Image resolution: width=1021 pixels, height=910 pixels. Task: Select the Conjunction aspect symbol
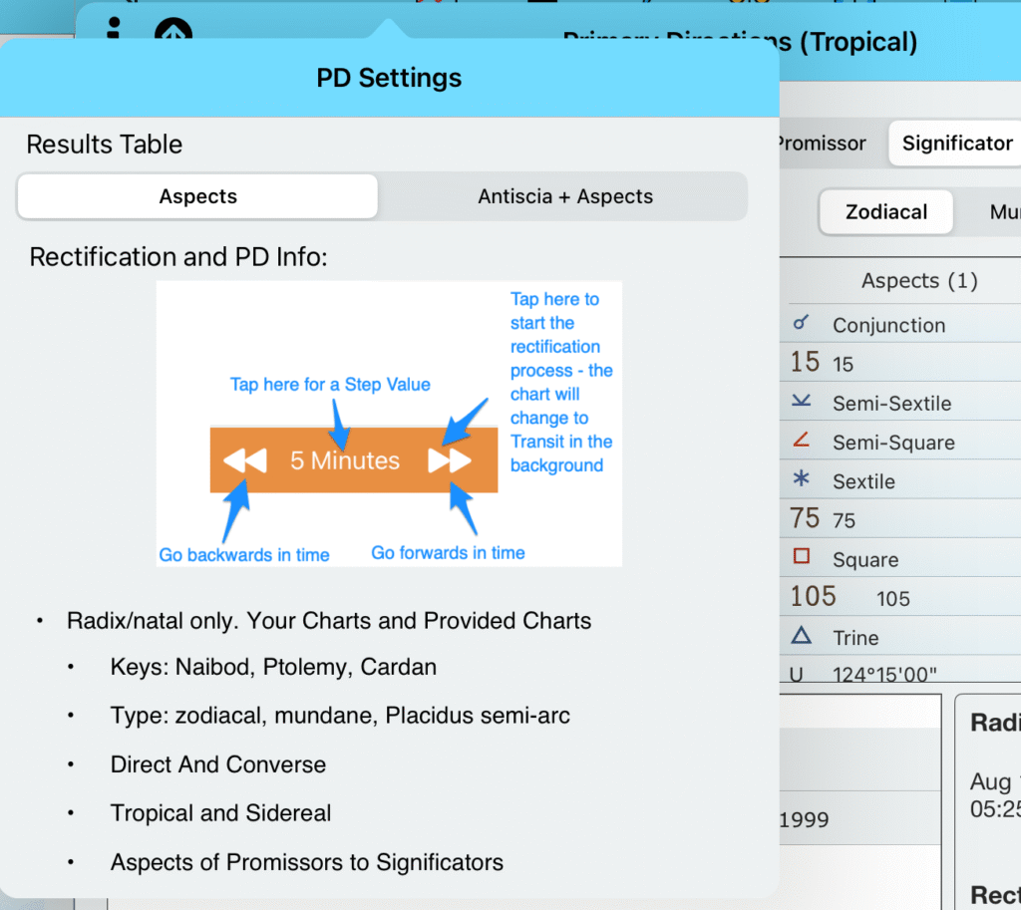click(x=800, y=324)
